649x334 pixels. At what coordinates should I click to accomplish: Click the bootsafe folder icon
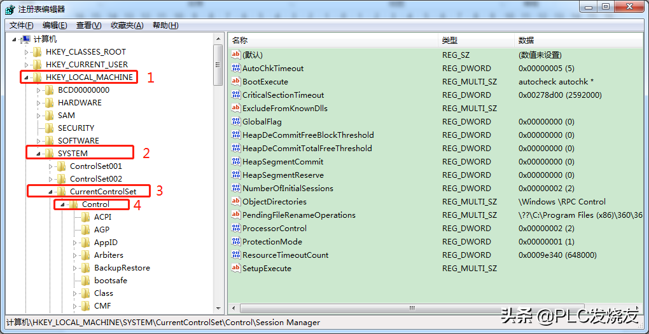86,281
